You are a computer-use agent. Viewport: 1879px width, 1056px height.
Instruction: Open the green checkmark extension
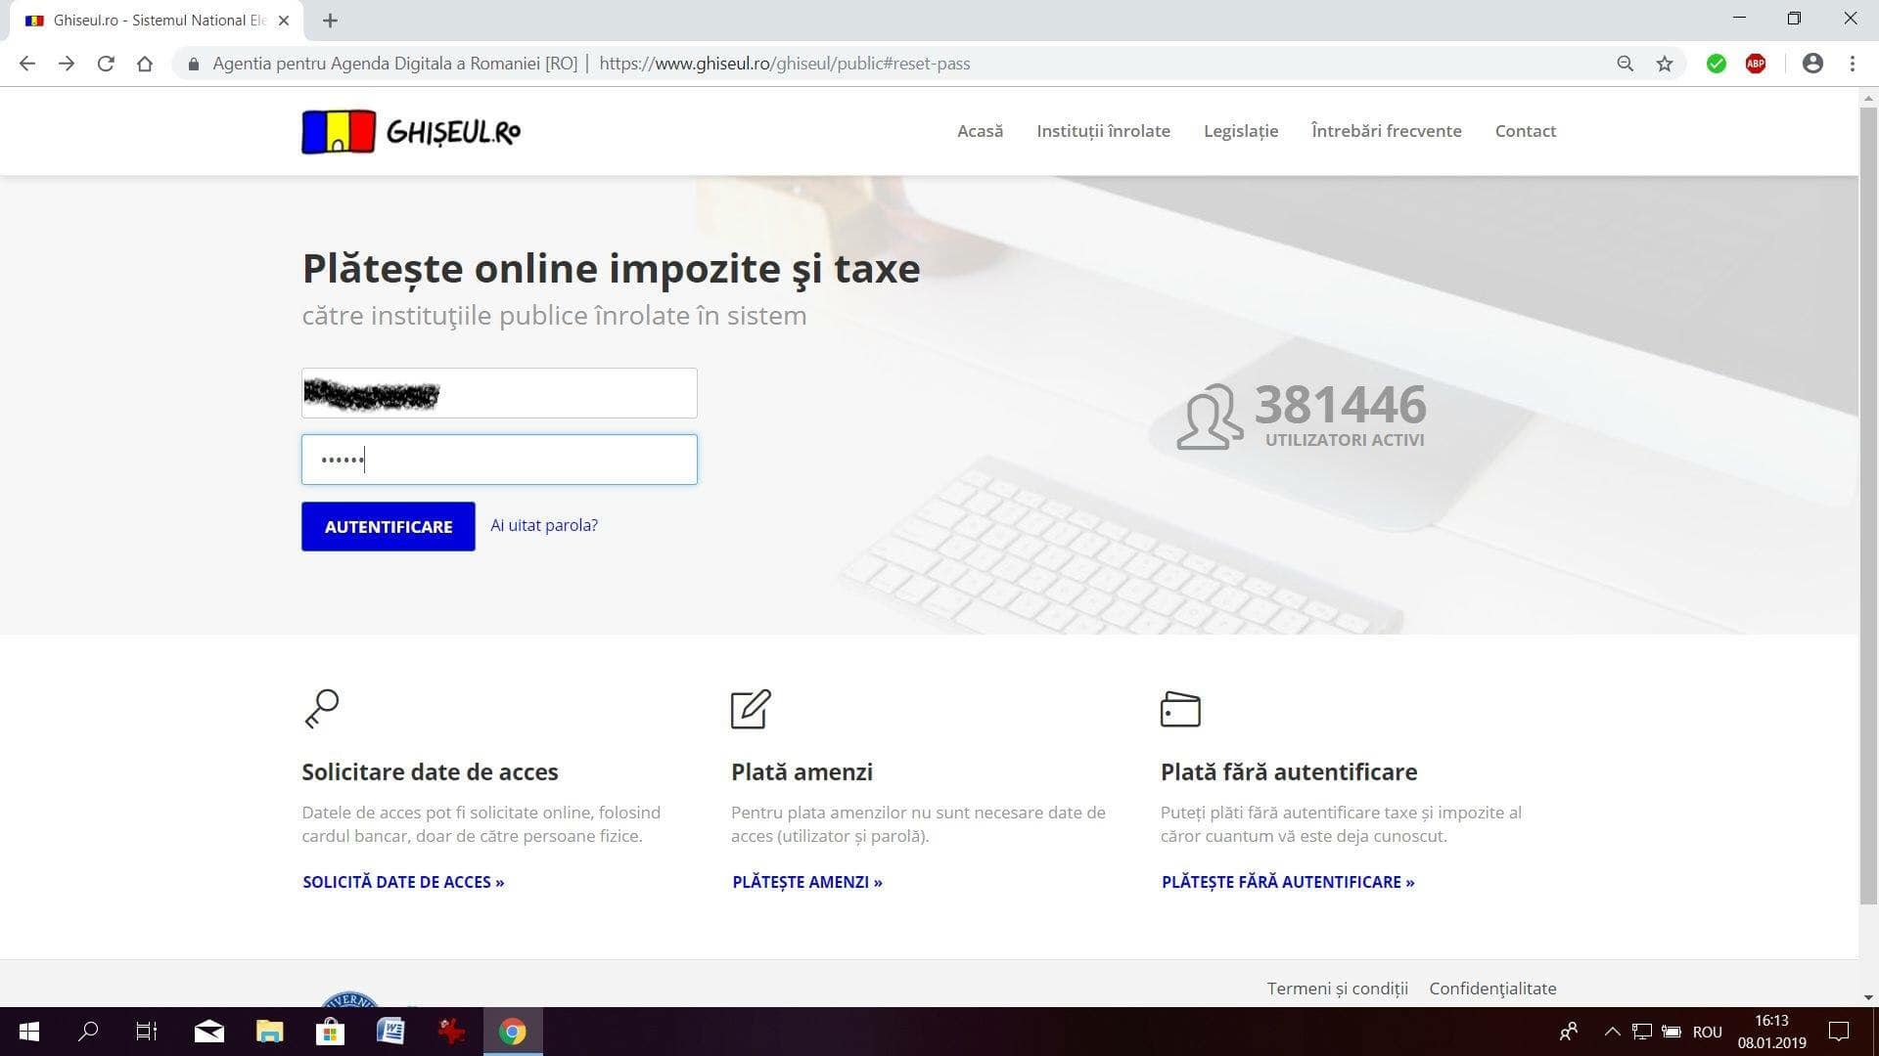1717,64
